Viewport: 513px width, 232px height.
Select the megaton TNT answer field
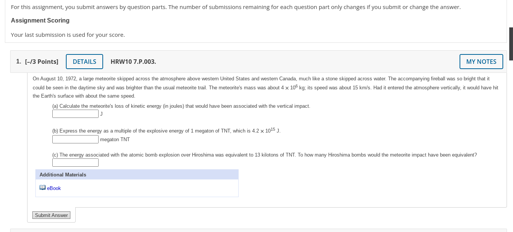tap(75, 139)
